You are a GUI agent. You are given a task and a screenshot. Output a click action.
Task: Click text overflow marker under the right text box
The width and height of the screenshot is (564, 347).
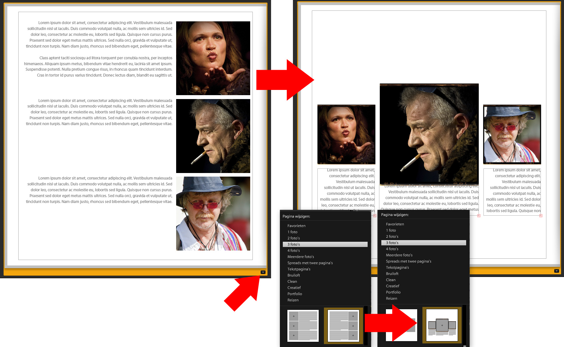coord(541,215)
